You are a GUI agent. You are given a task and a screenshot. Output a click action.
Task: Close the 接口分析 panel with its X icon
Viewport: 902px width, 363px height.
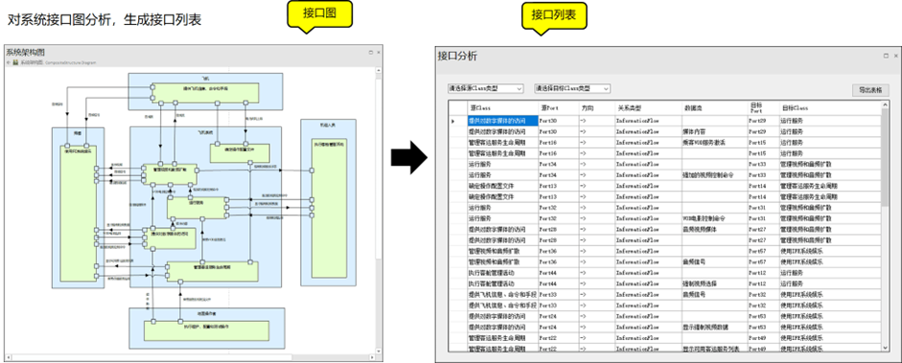tap(895, 56)
